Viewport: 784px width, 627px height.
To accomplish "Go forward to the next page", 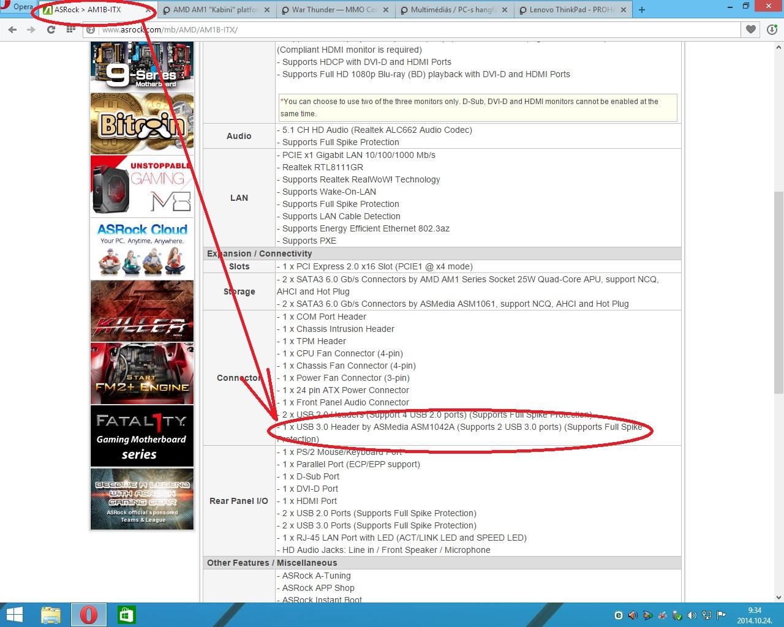I will [x=31, y=29].
